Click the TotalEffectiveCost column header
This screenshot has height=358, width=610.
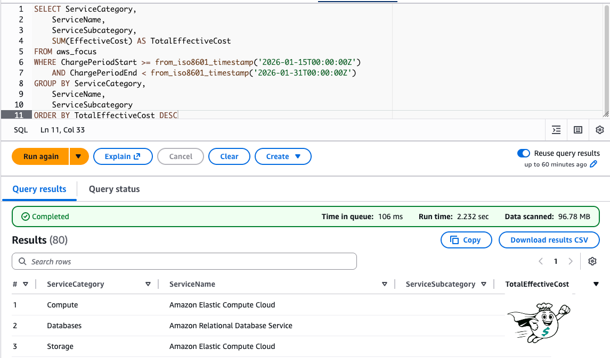pyautogui.click(x=537, y=284)
